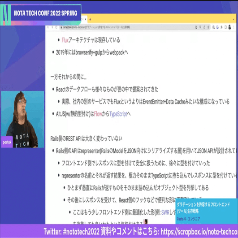Click the talk title card 'グラデーションを許容するフロントエンド'
This screenshot has width=238, height=238.
coord(207,211)
